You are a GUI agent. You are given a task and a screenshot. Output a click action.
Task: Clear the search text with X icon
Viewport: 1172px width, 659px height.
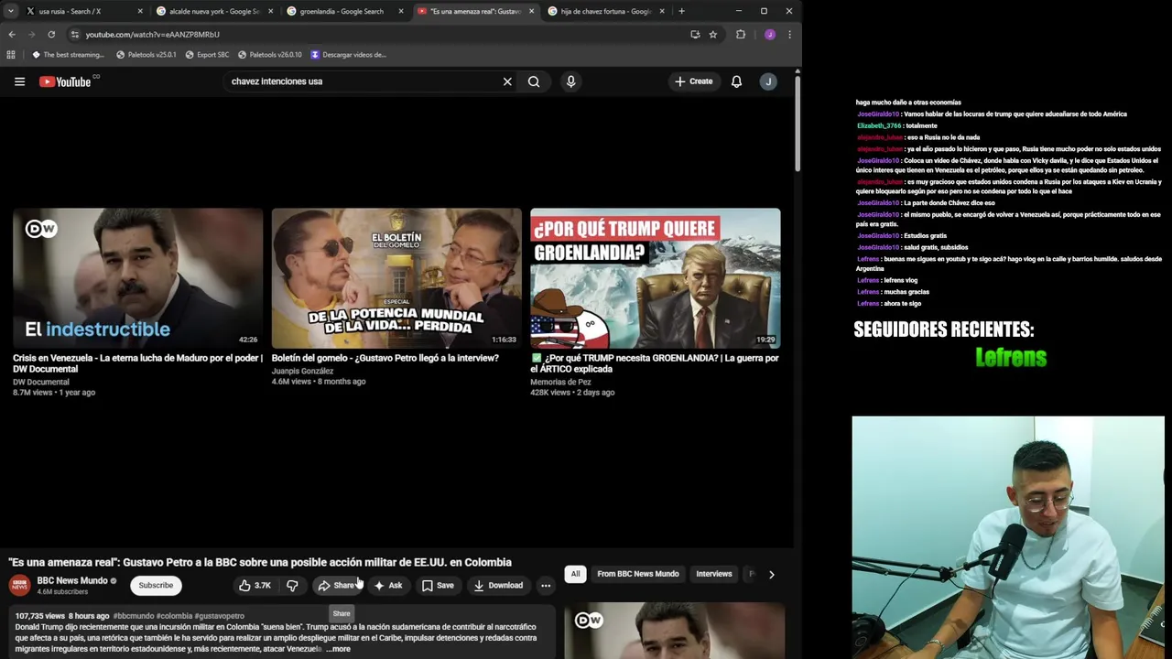pos(507,81)
